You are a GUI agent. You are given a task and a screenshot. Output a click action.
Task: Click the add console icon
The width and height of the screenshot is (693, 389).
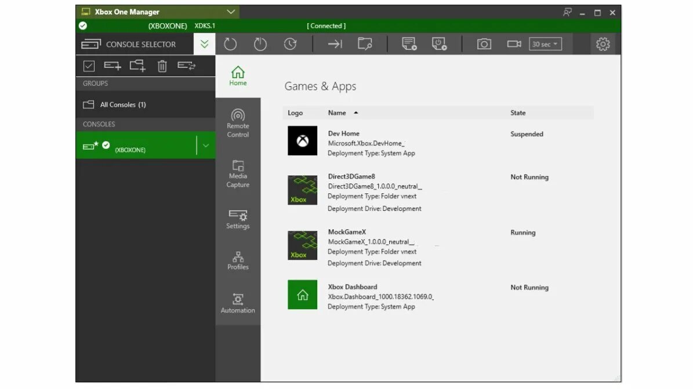pos(113,66)
